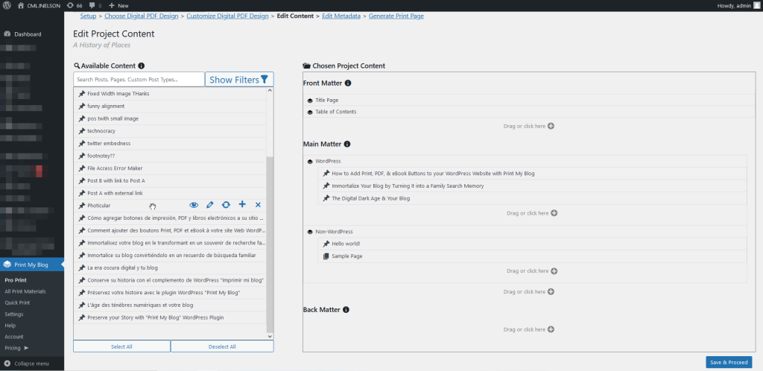View the Photicular post with eye icon

pos(194,205)
